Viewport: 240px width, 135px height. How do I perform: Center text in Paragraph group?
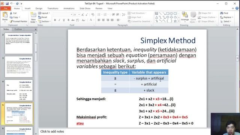[103, 20]
